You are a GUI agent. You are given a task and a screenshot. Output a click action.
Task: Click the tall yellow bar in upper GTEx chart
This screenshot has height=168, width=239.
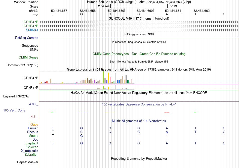pos(108,78)
